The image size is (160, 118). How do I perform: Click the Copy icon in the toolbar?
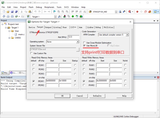click(26, 12)
